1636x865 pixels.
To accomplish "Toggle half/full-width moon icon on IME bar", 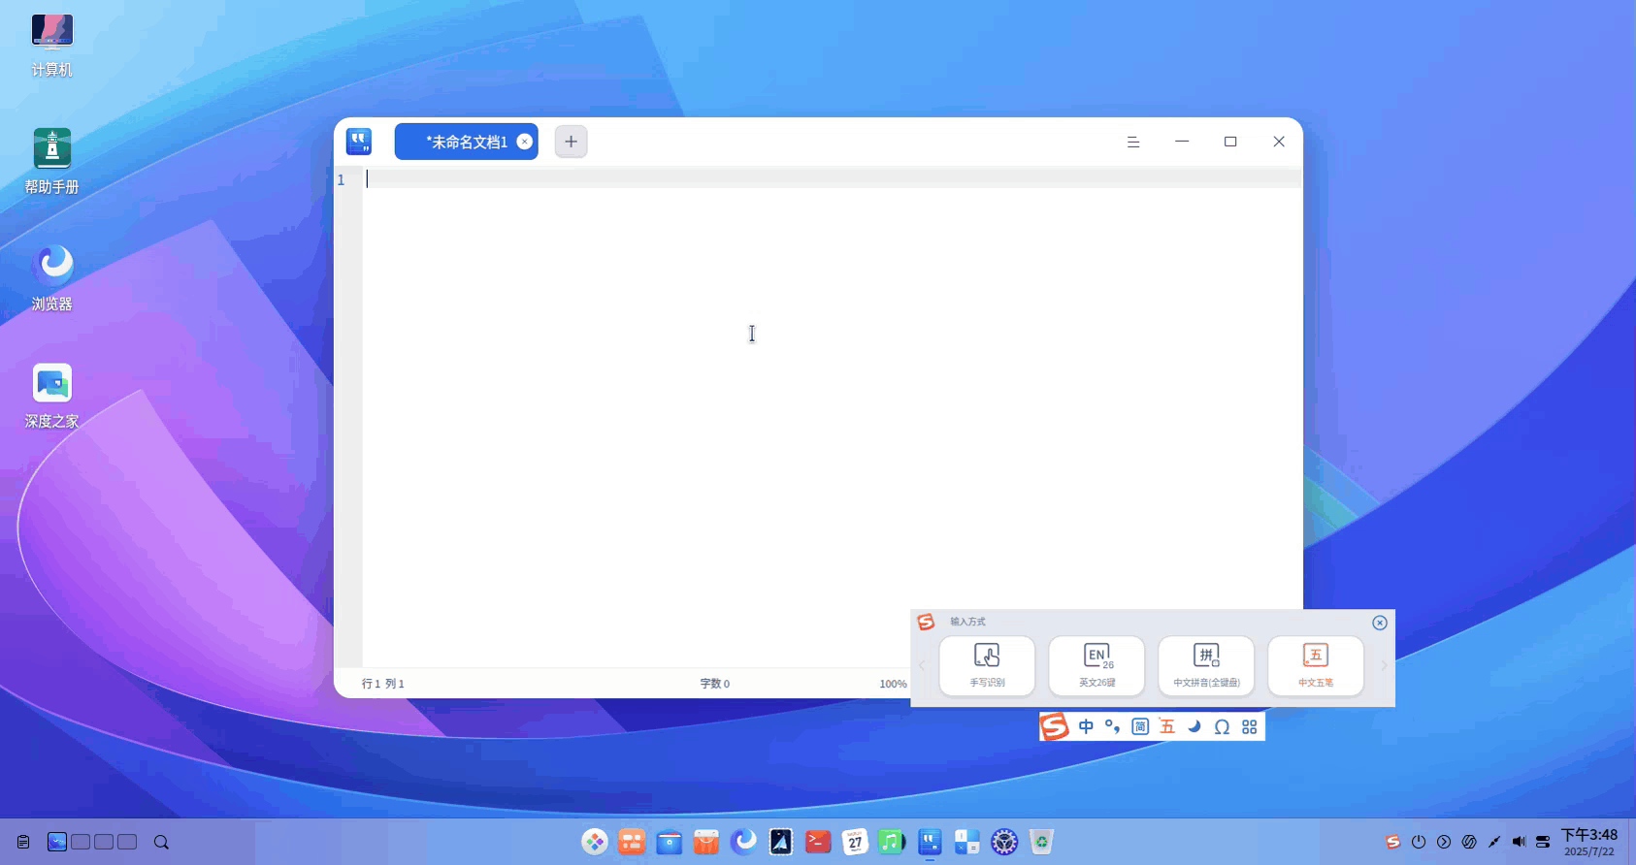I will point(1194,726).
